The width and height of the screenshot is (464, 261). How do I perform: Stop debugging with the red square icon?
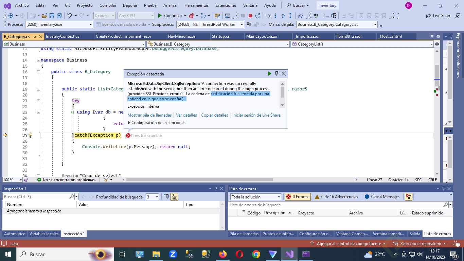(x=250, y=16)
